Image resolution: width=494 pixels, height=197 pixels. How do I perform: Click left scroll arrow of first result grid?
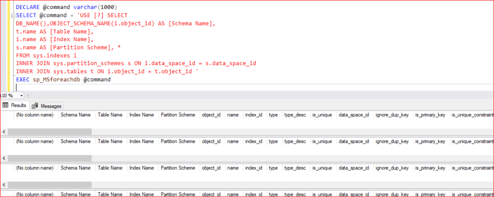click(x=4, y=131)
